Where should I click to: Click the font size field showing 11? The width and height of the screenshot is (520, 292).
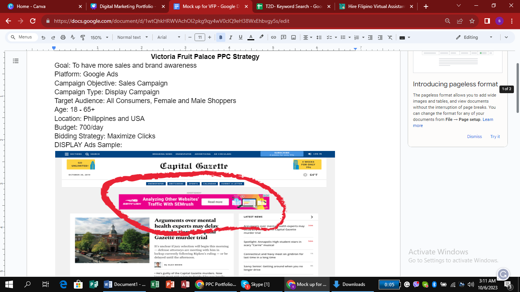(x=200, y=37)
